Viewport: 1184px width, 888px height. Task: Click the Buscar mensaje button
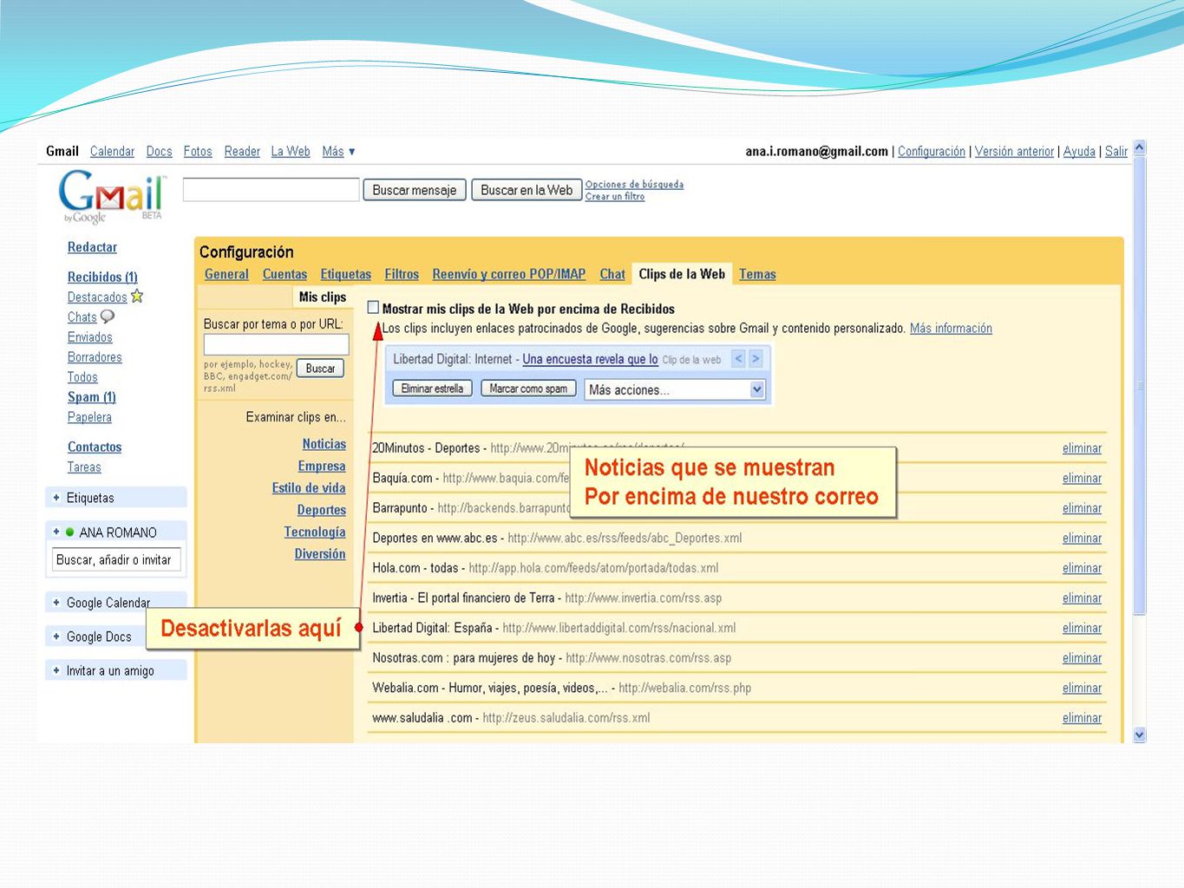[415, 190]
